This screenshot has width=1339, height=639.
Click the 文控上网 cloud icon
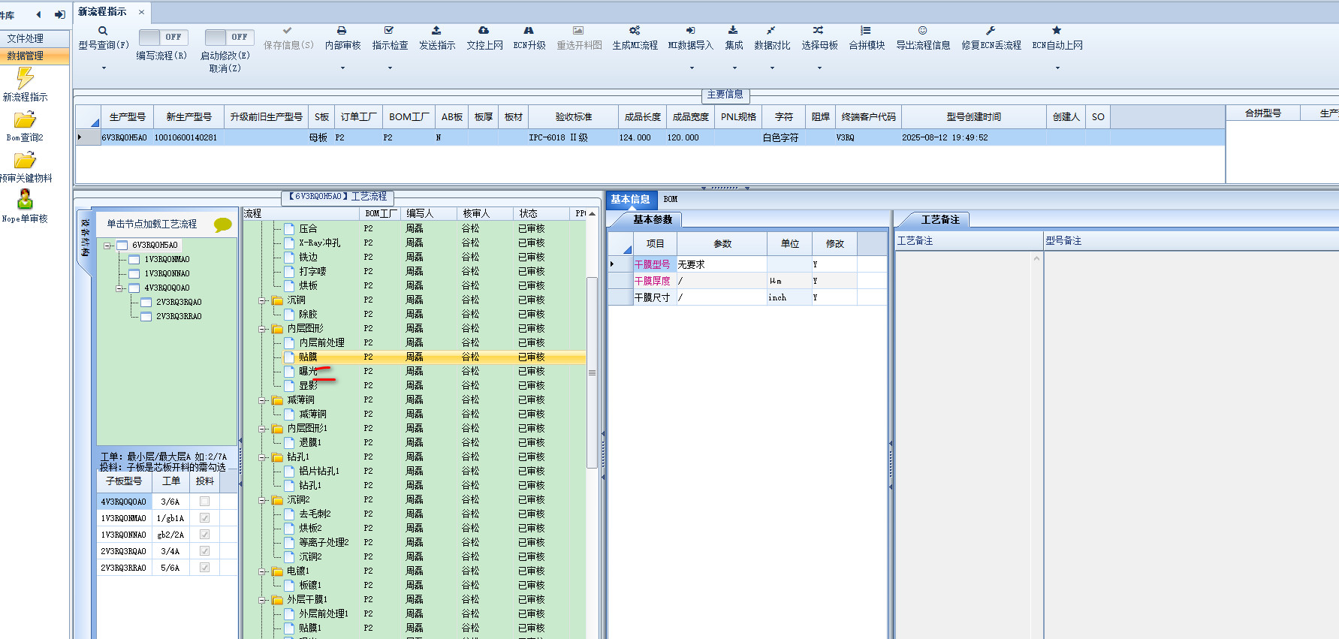point(484,31)
